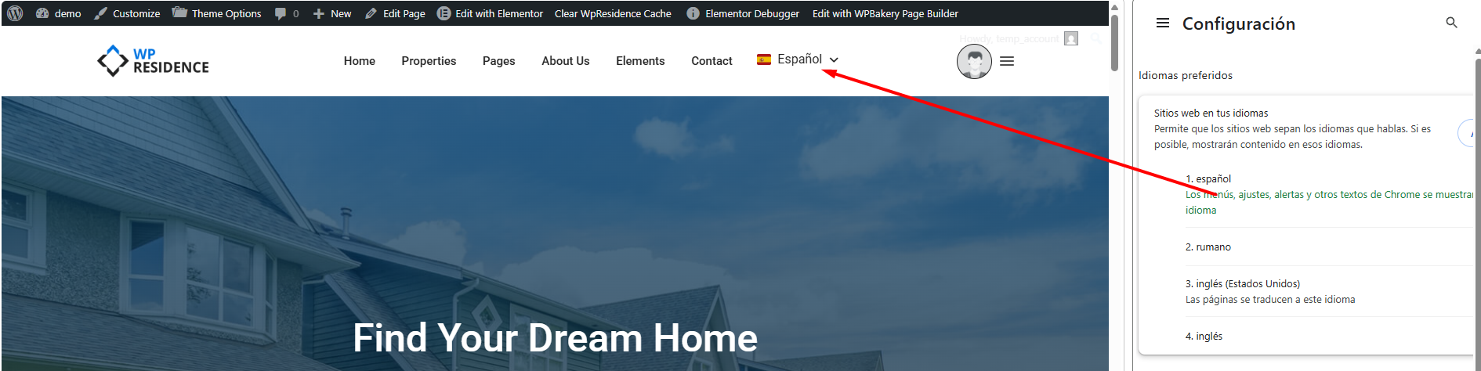
Task: Click the user avatar in site header
Action: coord(974,61)
